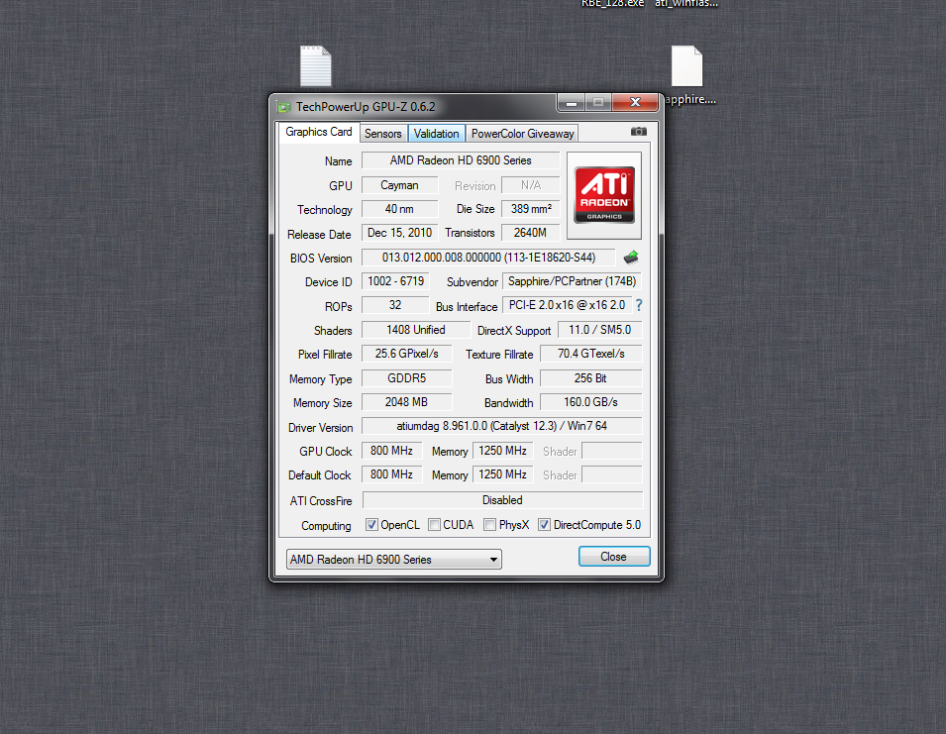Click the Name field AMD Radeon HD 6900
The width and height of the screenshot is (946, 734).
pos(461,160)
